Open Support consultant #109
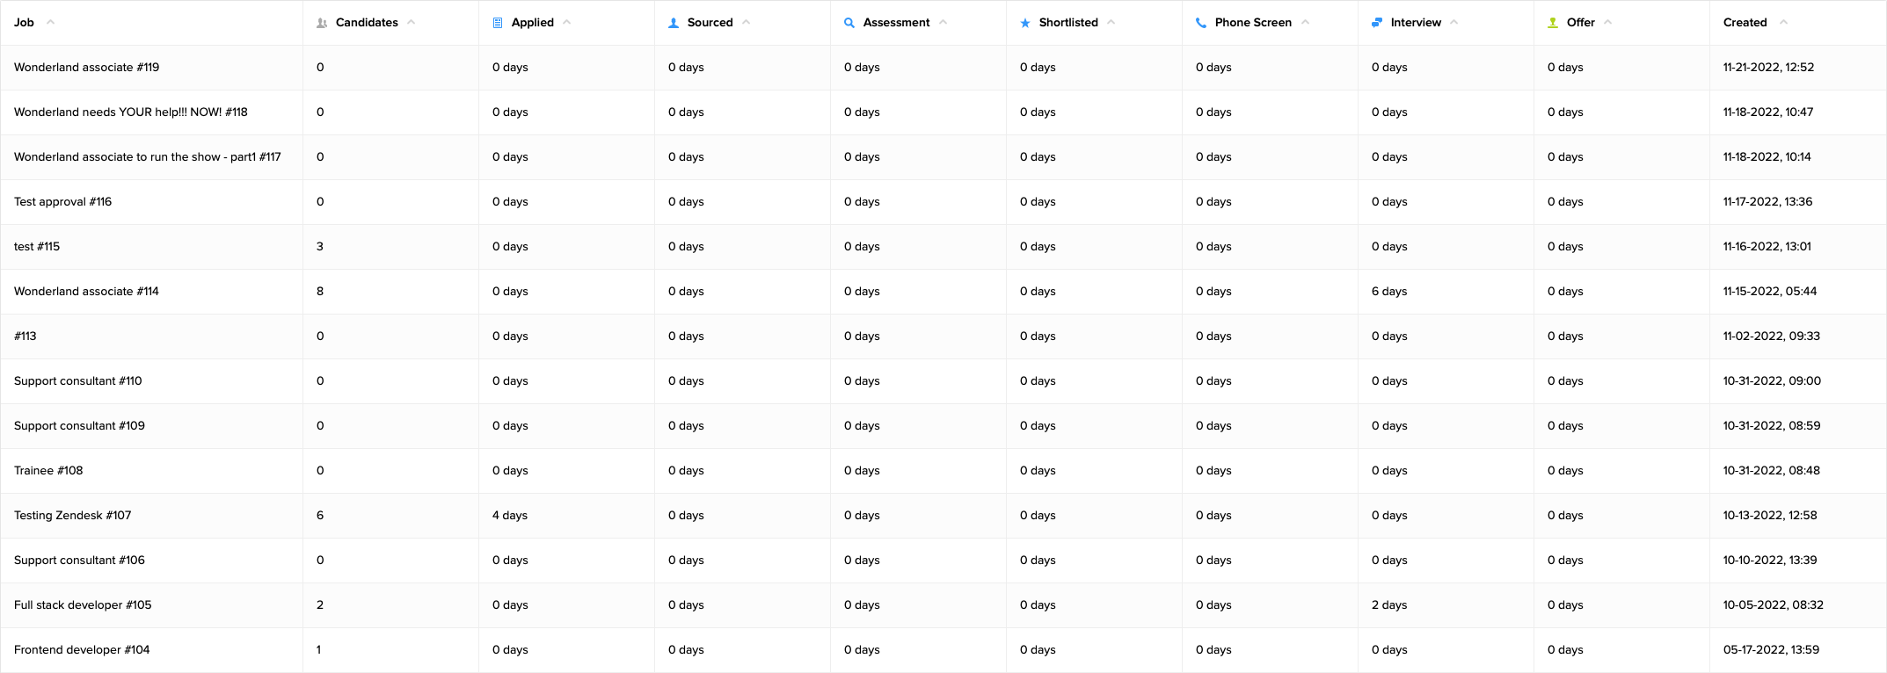Viewport: 1887px width, 673px height. 79,426
